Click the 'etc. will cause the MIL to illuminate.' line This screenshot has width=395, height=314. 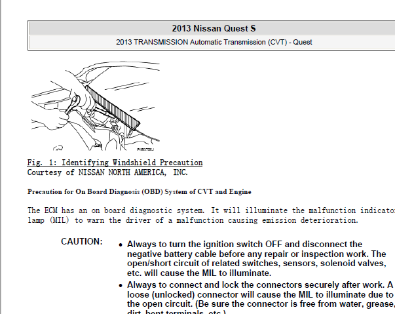199,273
